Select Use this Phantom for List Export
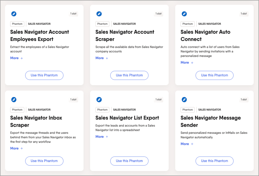This screenshot has height=176, width=259. 129,161
